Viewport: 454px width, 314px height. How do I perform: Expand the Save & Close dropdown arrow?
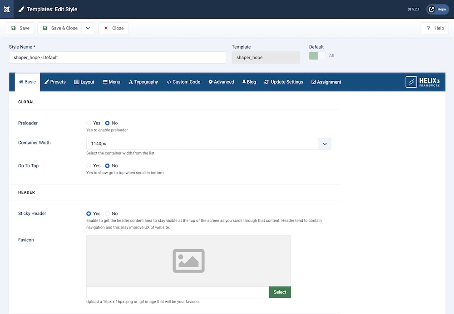(x=88, y=28)
